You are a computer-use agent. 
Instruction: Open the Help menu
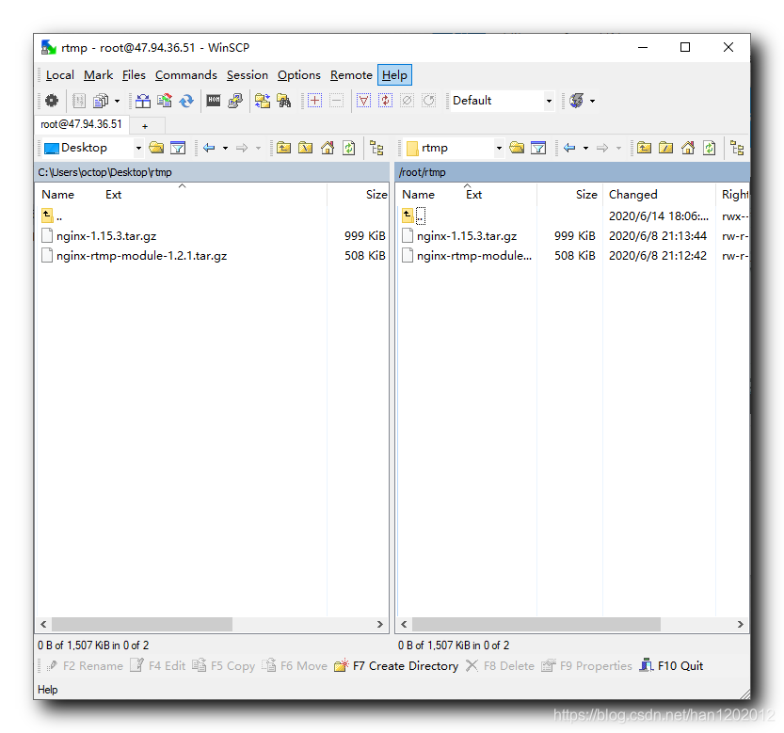click(x=394, y=75)
